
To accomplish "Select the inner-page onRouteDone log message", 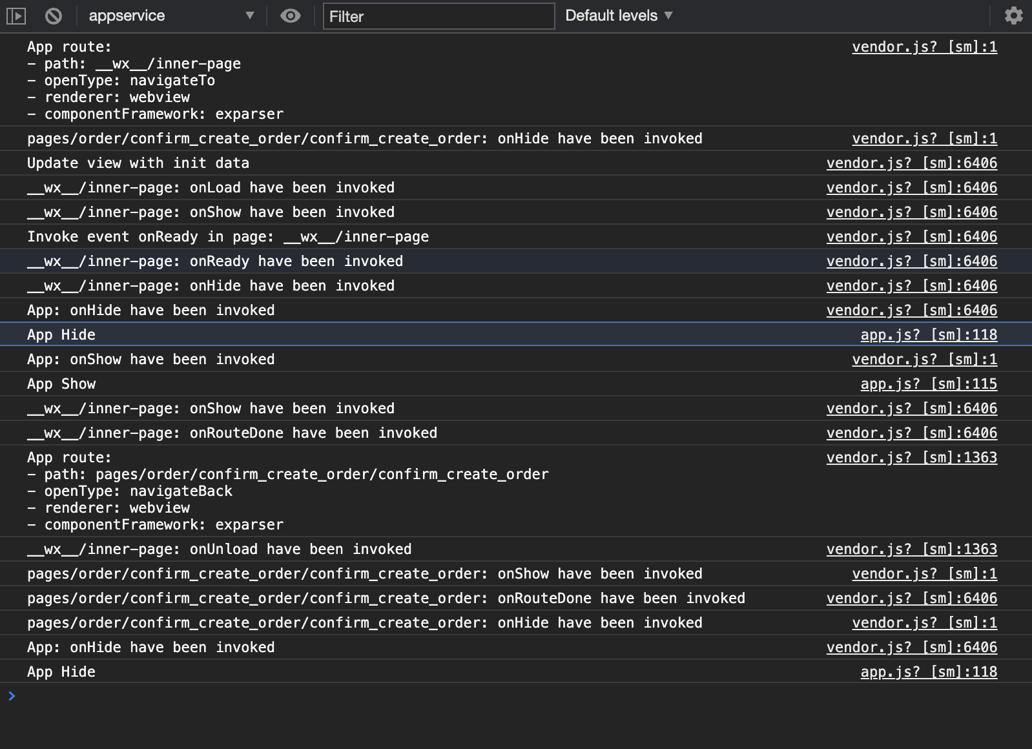I will (232, 433).
